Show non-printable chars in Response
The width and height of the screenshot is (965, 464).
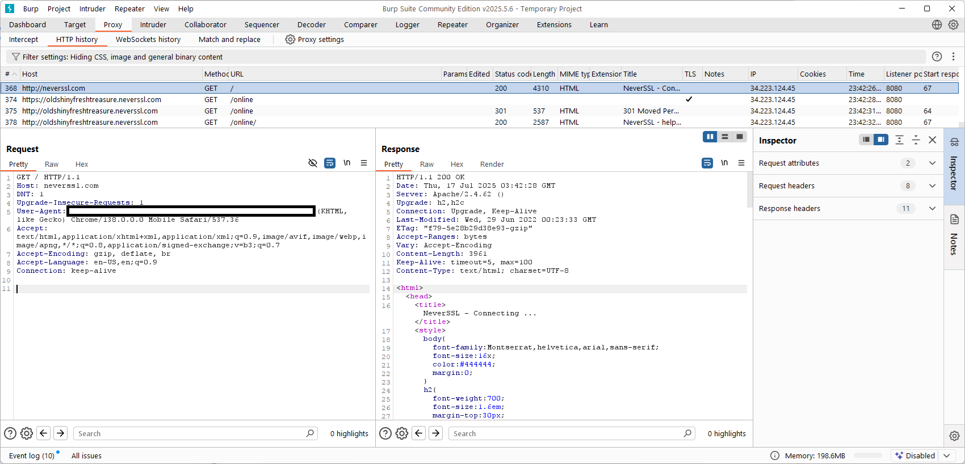tap(724, 163)
